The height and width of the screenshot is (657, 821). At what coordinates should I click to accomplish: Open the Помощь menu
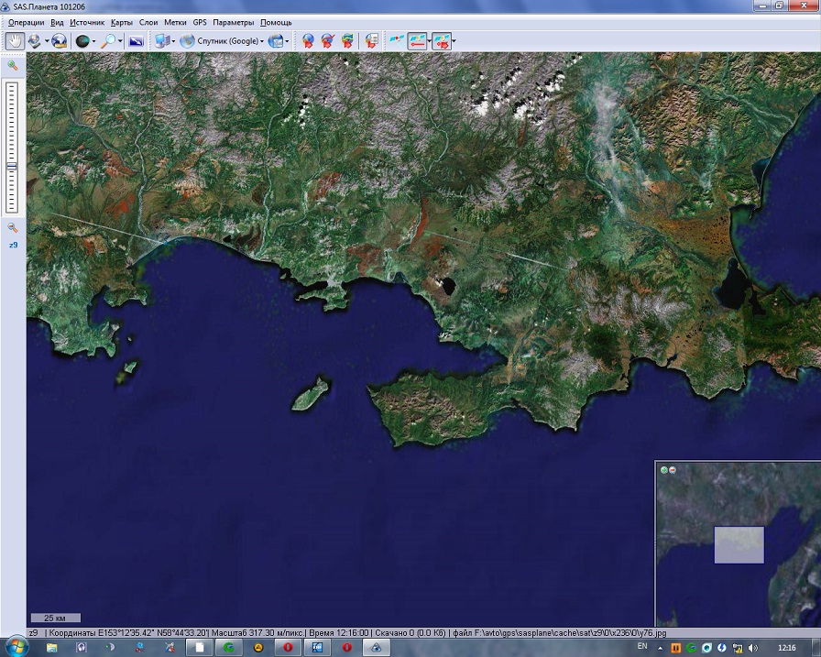point(276,21)
